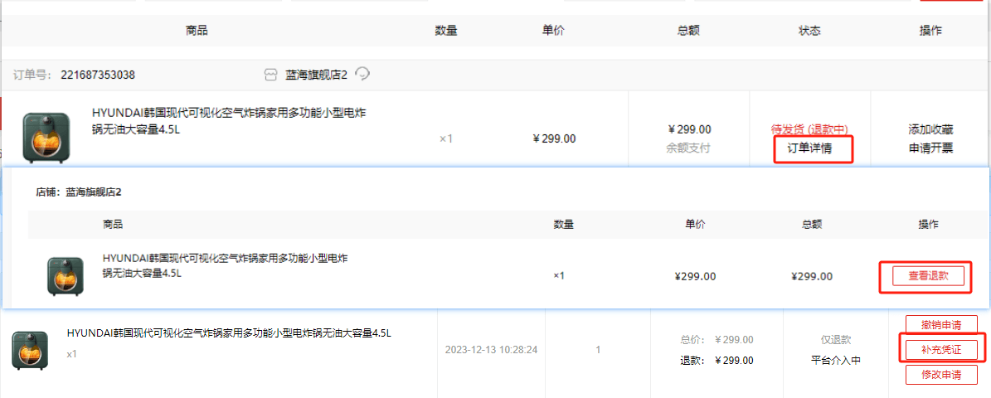Open 订单详情 link
The height and width of the screenshot is (398, 991).
[810, 148]
